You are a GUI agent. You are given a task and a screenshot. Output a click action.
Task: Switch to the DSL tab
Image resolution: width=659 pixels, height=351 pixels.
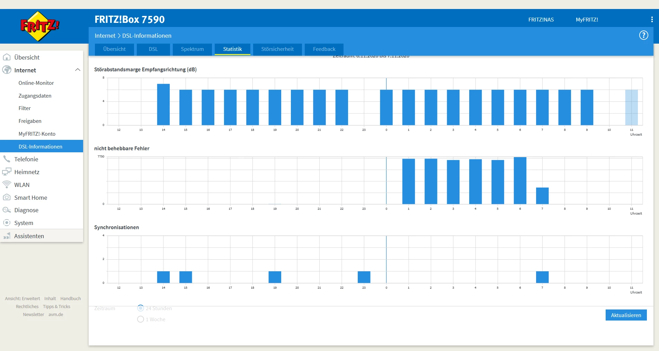coord(153,49)
